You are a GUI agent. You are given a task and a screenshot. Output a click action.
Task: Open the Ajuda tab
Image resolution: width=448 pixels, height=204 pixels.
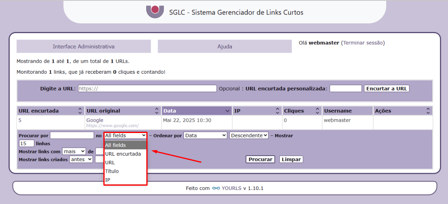click(x=225, y=46)
